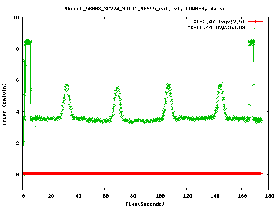The width and height of the screenshot is (278, 208).
Task: Click the y-axis tick label 4
Action: 17,112
